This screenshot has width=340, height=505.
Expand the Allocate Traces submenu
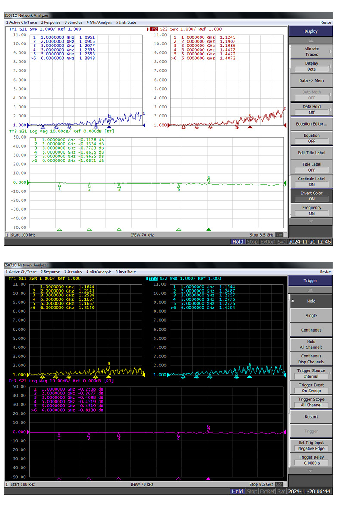tap(311, 52)
